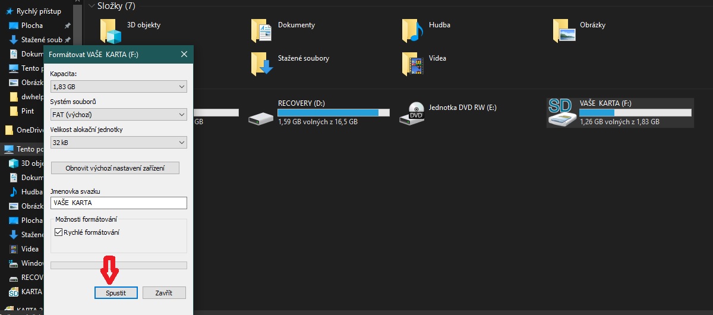713x315 pixels.
Task: Open the dwhelp folder in the sidebar
Action: pos(27,97)
